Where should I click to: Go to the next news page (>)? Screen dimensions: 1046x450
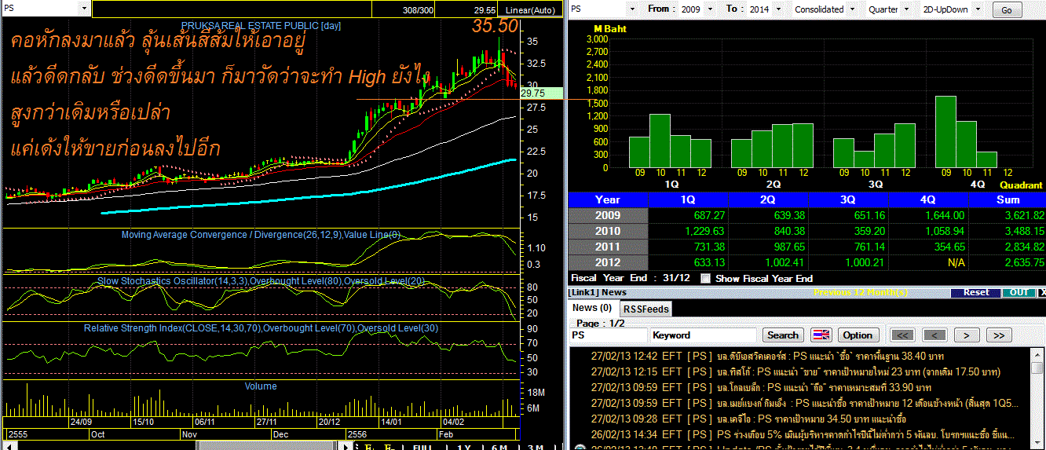coord(967,335)
